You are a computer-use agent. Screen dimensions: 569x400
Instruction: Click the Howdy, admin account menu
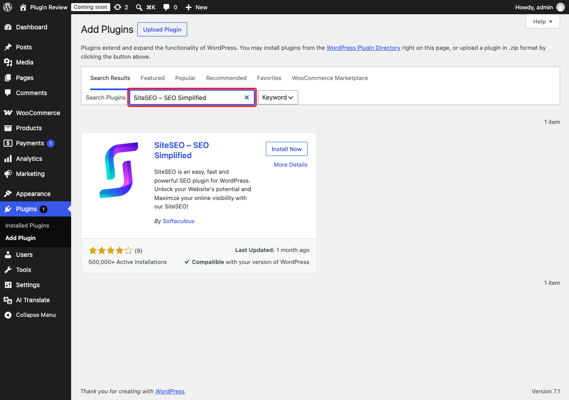[540, 7]
